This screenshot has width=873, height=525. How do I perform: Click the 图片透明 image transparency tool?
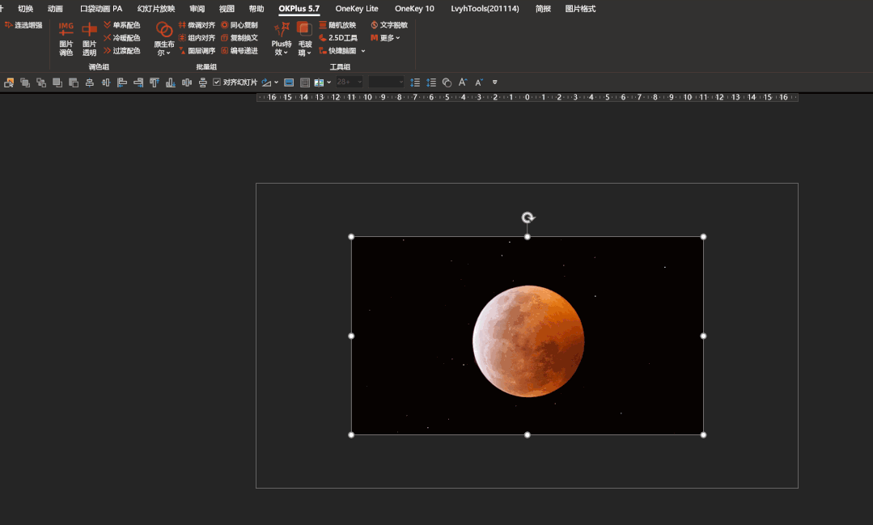[89, 39]
